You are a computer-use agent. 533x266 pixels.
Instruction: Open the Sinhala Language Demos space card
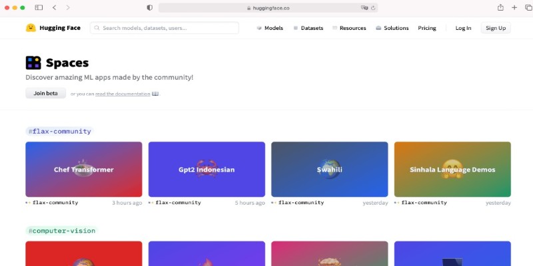[x=452, y=170]
